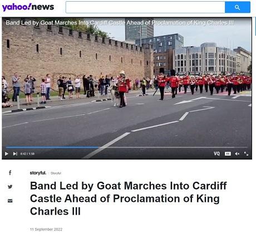Unmute the video via the speaker icon
This screenshot has height=237, width=256.
(x=237, y=154)
